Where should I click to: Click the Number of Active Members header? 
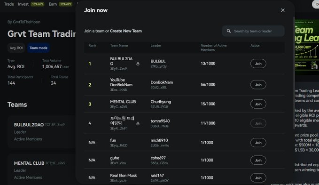(214, 48)
